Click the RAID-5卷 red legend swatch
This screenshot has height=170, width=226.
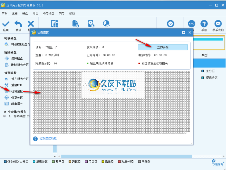tap(119, 162)
